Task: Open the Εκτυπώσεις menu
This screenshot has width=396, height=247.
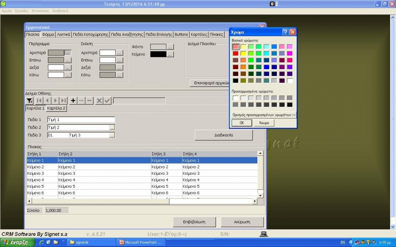Action: pyautogui.click(x=40, y=11)
